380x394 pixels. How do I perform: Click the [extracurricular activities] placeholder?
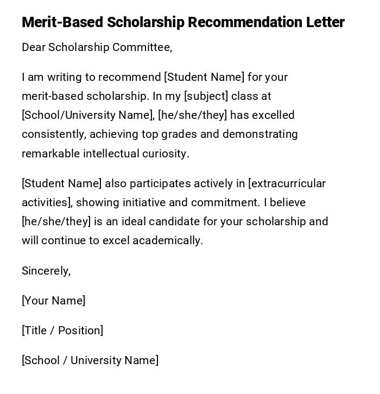[x=287, y=183]
